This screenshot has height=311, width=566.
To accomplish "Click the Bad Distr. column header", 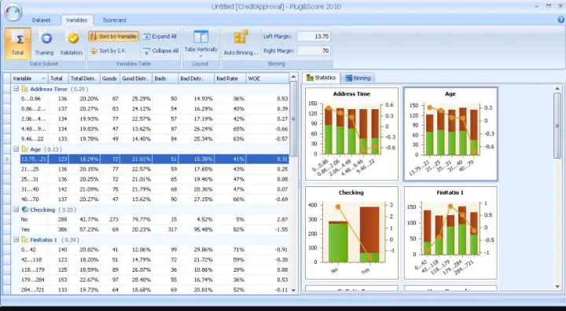I will point(196,79).
